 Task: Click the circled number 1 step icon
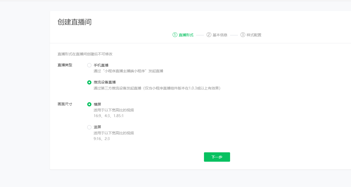(175, 35)
